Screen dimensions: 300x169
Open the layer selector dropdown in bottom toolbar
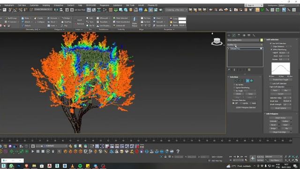pyautogui.click(x=52, y=146)
